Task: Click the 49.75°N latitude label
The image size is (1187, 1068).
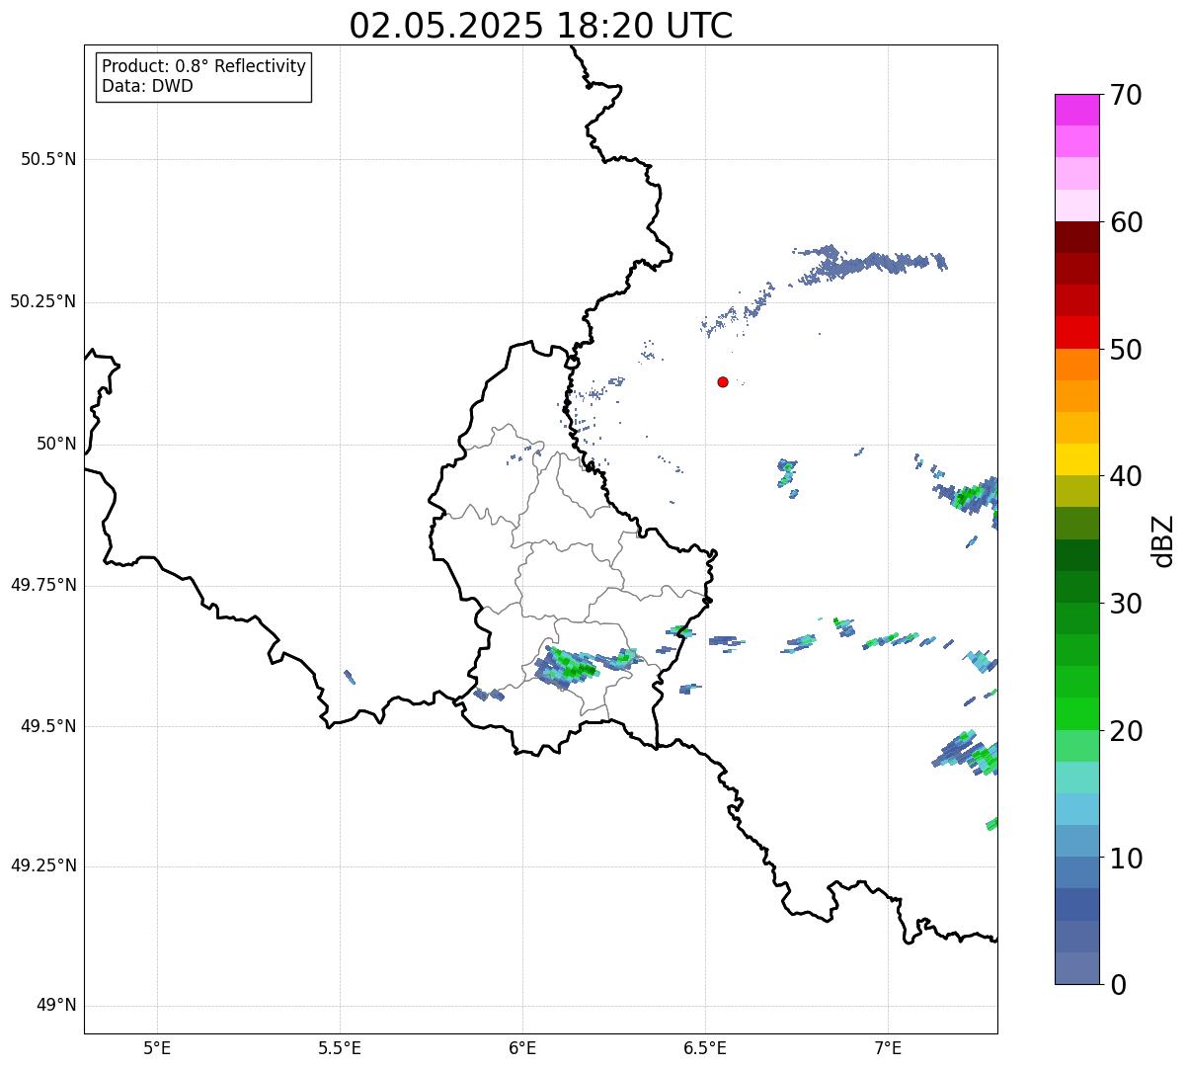Action: click(x=43, y=585)
